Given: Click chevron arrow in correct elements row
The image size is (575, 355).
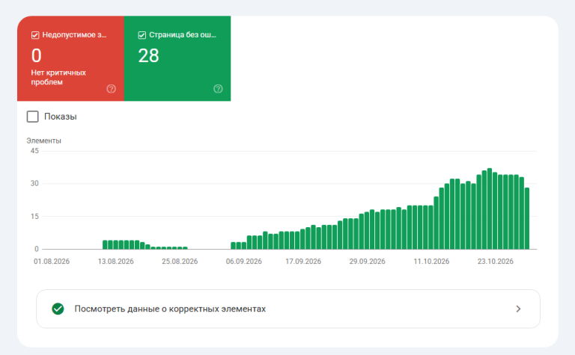Looking at the screenshot, I should (x=518, y=309).
